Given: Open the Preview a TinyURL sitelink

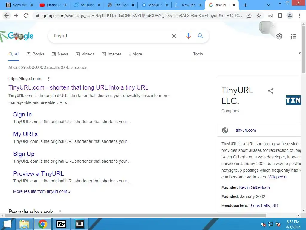Looking at the screenshot, I should point(39,174).
